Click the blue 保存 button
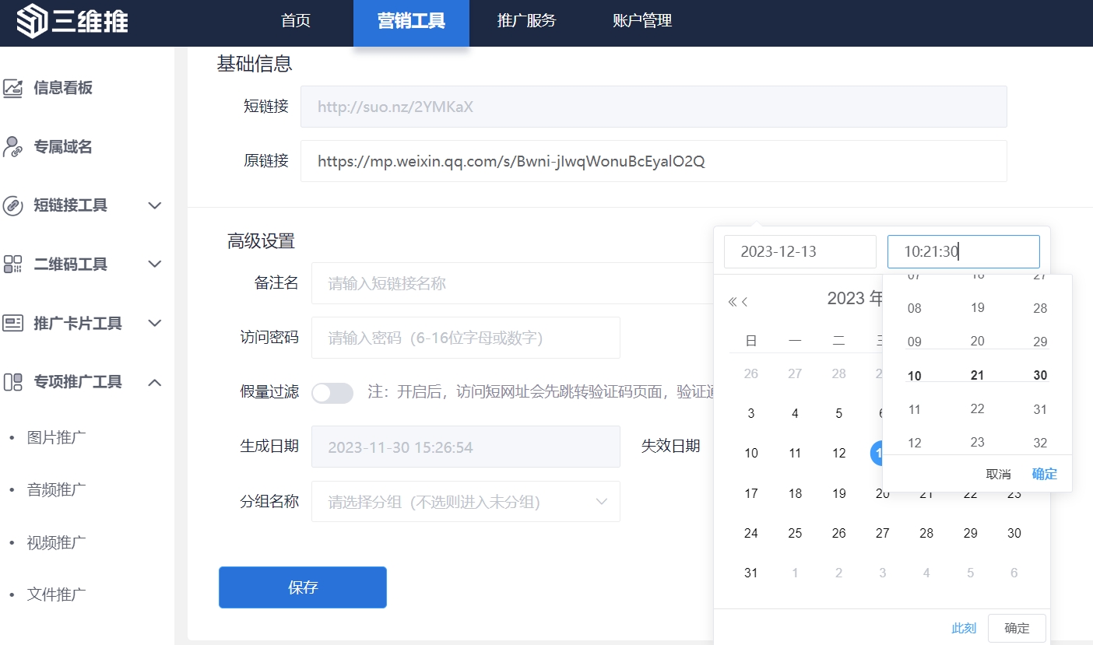This screenshot has height=645, width=1093. coord(303,587)
